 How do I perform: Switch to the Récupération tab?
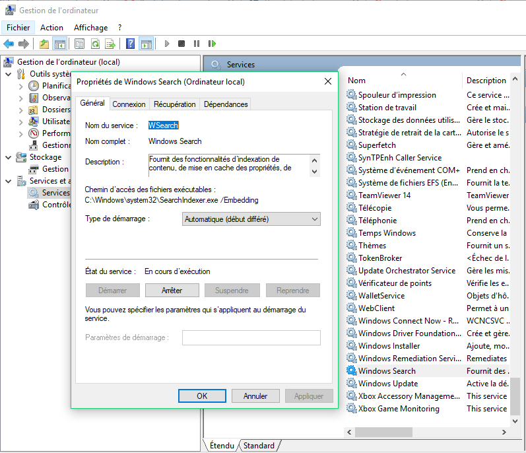[x=174, y=104]
